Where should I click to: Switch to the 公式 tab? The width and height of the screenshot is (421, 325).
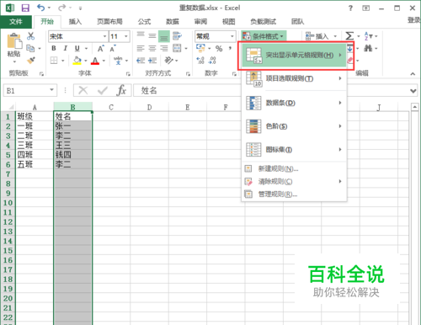point(144,22)
